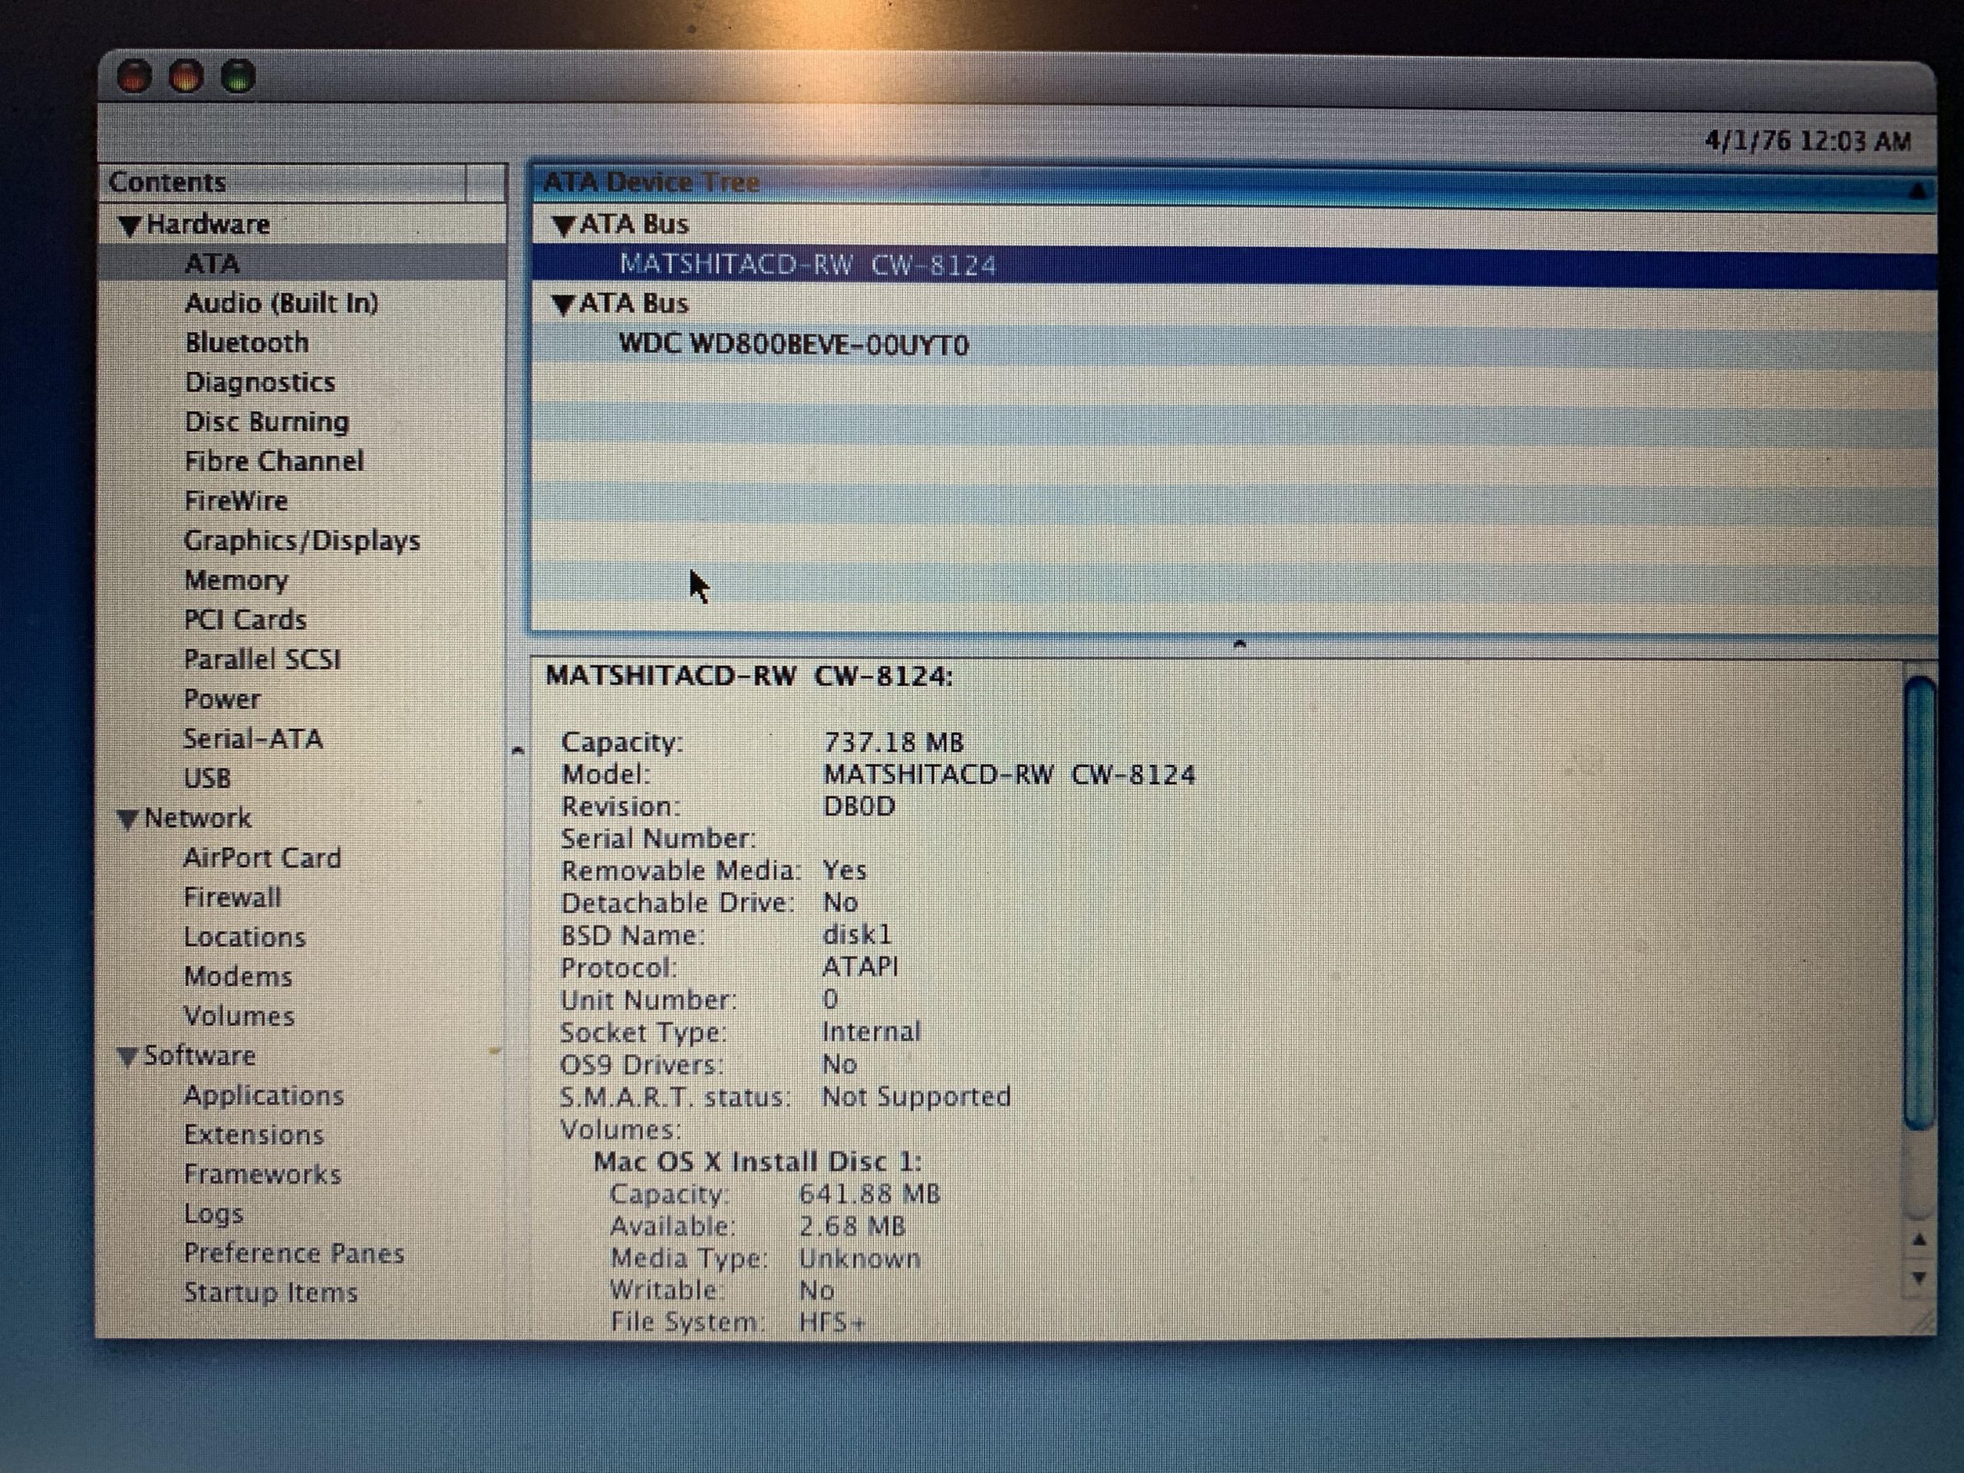1964x1473 pixels.
Task: Select Bluetooth in the Hardware list
Action: tap(246, 343)
